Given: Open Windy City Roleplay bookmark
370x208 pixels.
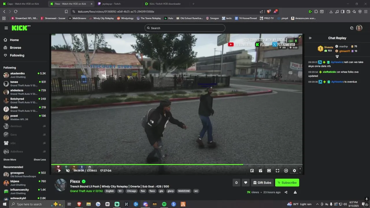Looking at the screenshot, I should [101, 18].
